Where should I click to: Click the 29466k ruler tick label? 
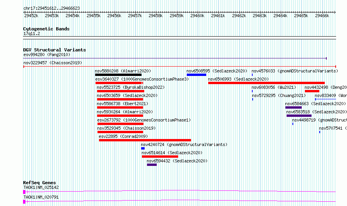(x=322, y=16)
